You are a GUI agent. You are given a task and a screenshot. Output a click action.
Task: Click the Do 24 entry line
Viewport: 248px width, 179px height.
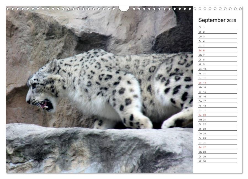[218, 133]
